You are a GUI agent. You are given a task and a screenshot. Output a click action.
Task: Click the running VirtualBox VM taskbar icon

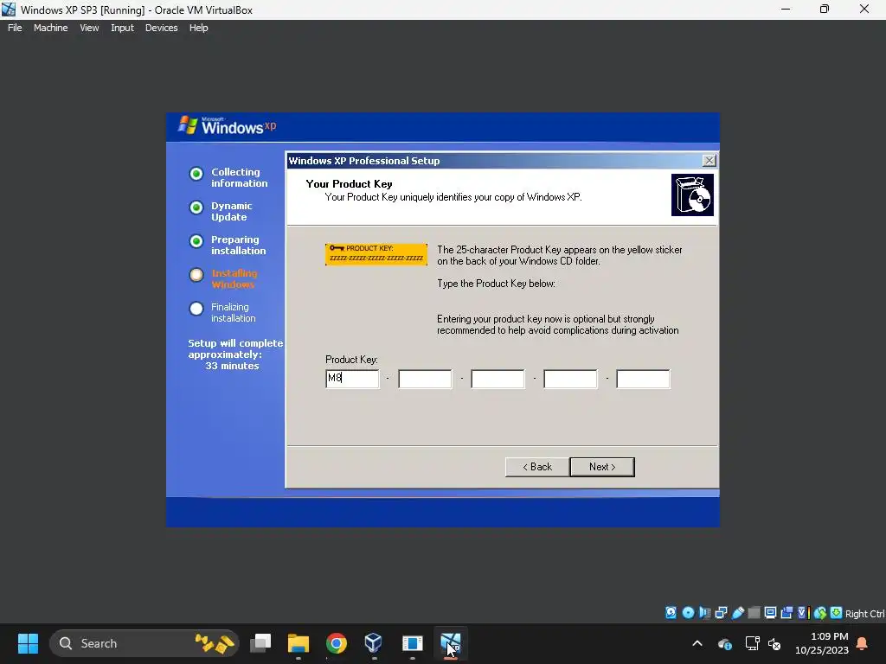click(x=450, y=643)
